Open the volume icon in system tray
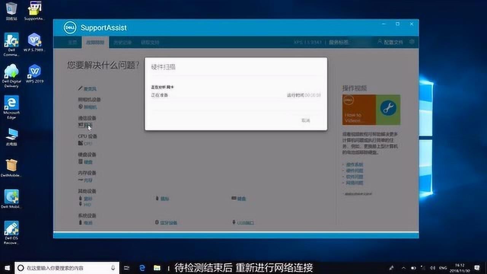Image resolution: width=487 pixels, height=274 pixels. click(x=433, y=268)
